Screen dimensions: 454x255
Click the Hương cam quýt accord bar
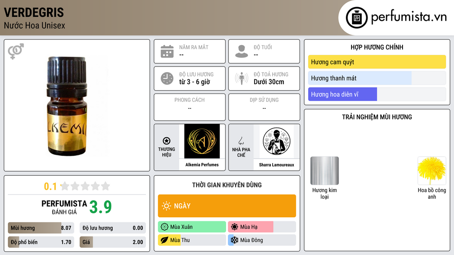377,62
